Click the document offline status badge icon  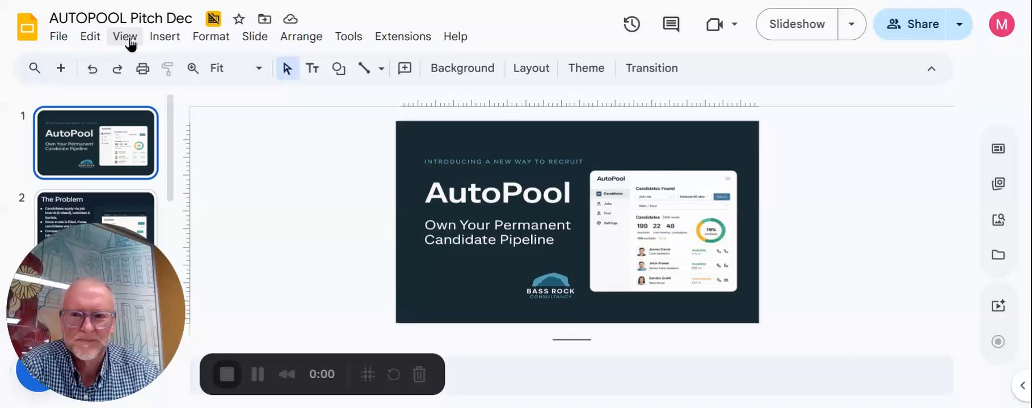[x=213, y=19]
